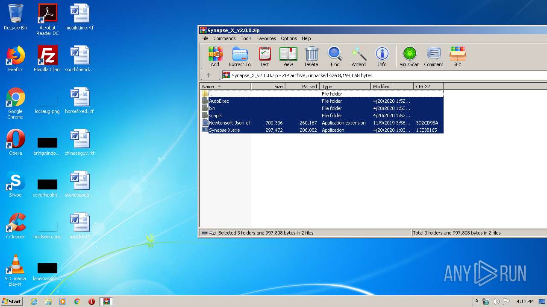Click the Test archive icon
Screen dimensions: 547x307
point(265,57)
